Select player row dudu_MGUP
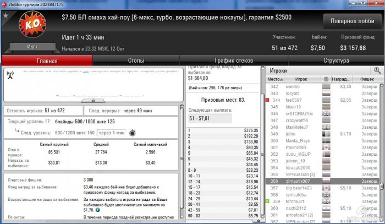The width and height of the screenshot is (385, 224). [323, 154]
